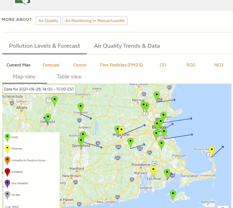Screen dimensions: 233x208
Task: Click the data timestamp '2021-06-29, 14:00 - 15:00 EST'
Action: (47, 89)
